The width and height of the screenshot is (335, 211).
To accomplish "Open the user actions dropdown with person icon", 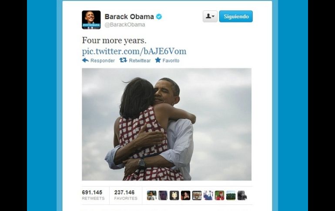I will click(210, 16).
